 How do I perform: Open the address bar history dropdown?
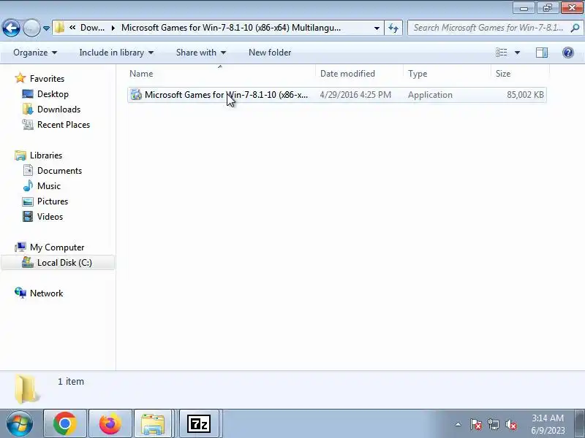click(377, 28)
